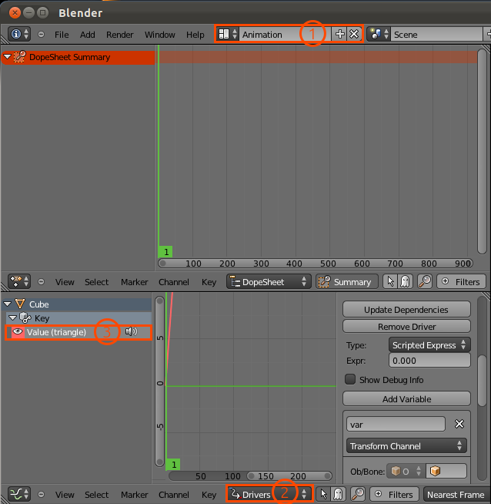Toggle visibility of Value (triangle) channel
The image size is (491, 504).
pos(18,331)
